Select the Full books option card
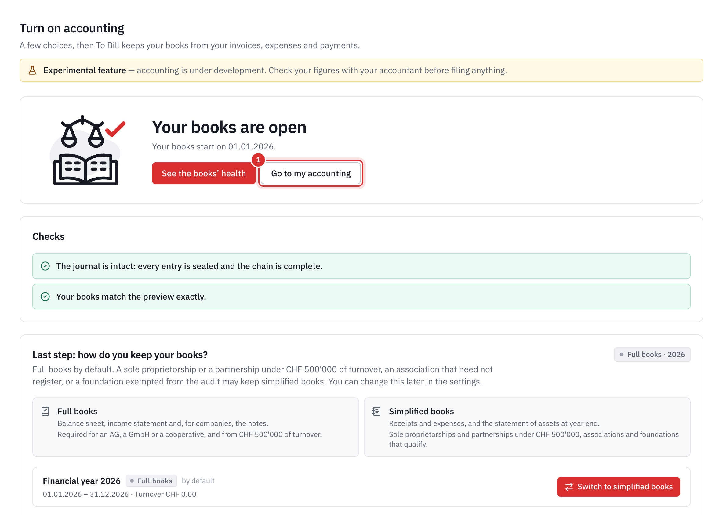 (195, 427)
